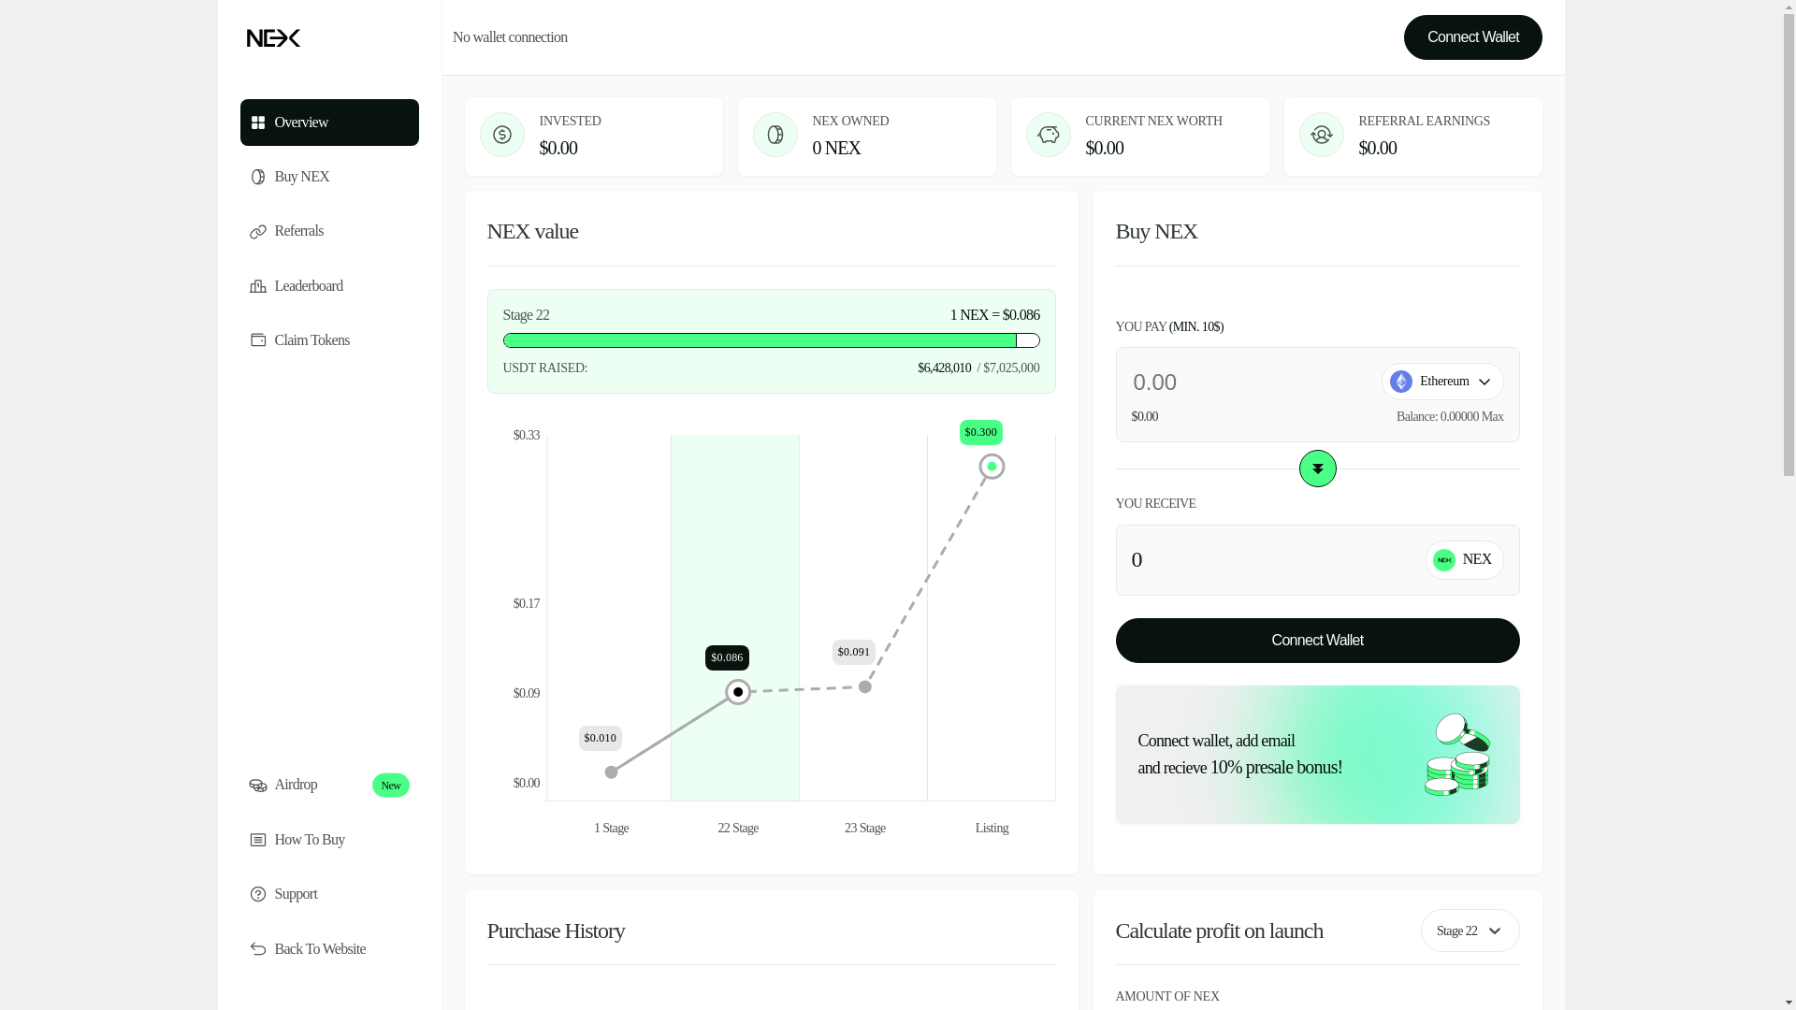Click the NEX token badge
The width and height of the screenshot is (1796, 1010).
click(1464, 560)
